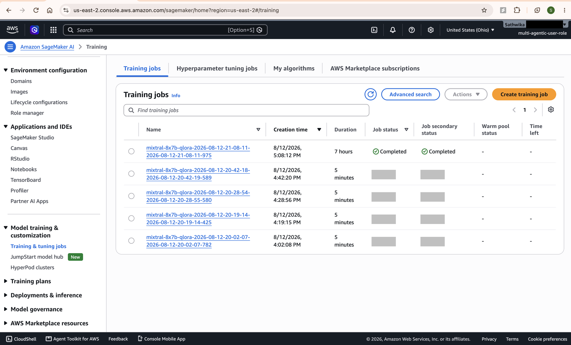Open Info link next to Training jobs

click(x=176, y=95)
